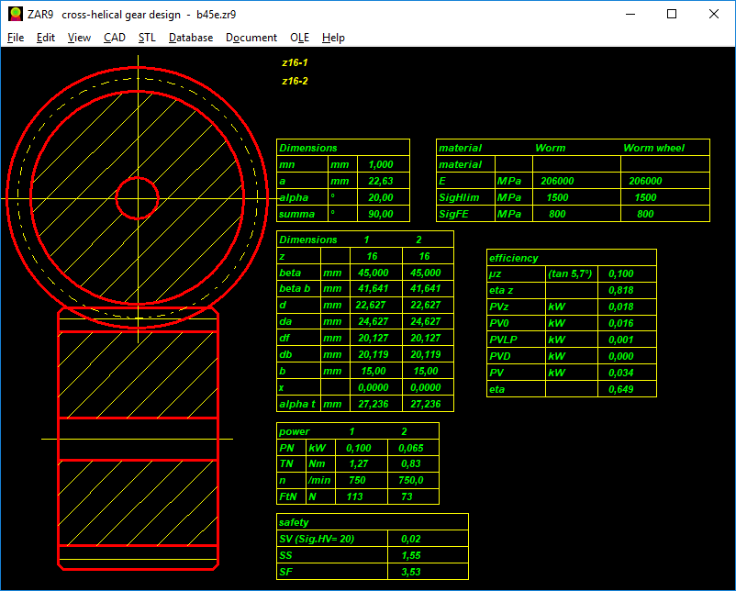Click the Worm wheel column header
This screenshot has height=591, width=736.
(653, 148)
